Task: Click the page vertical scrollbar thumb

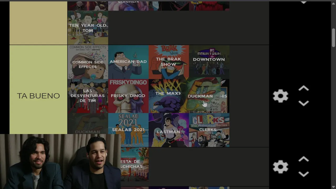Action: pos(333,38)
